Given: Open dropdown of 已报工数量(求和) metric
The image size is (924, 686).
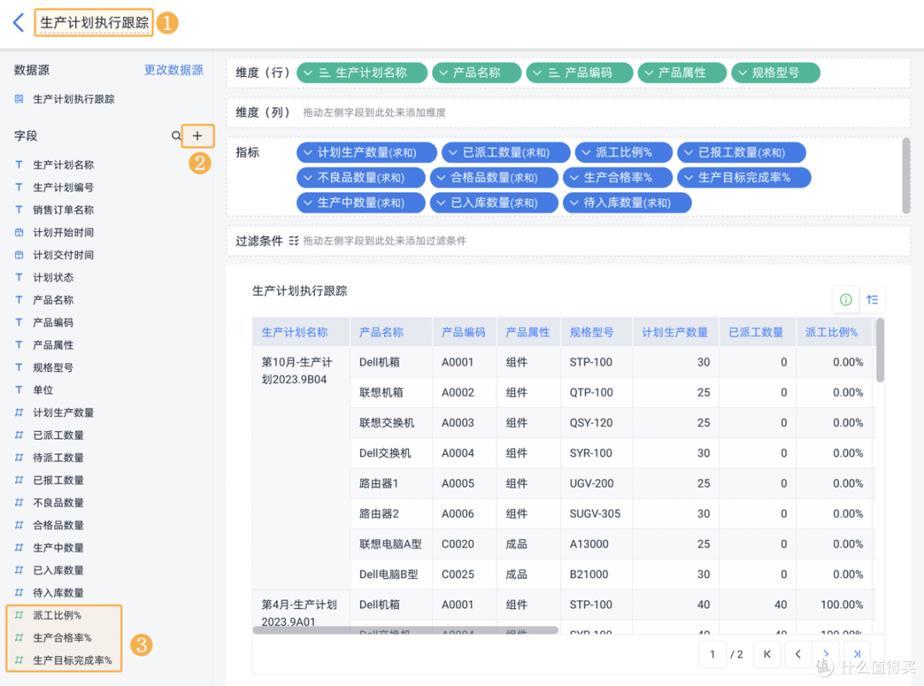Looking at the screenshot, I should point(688,152).
